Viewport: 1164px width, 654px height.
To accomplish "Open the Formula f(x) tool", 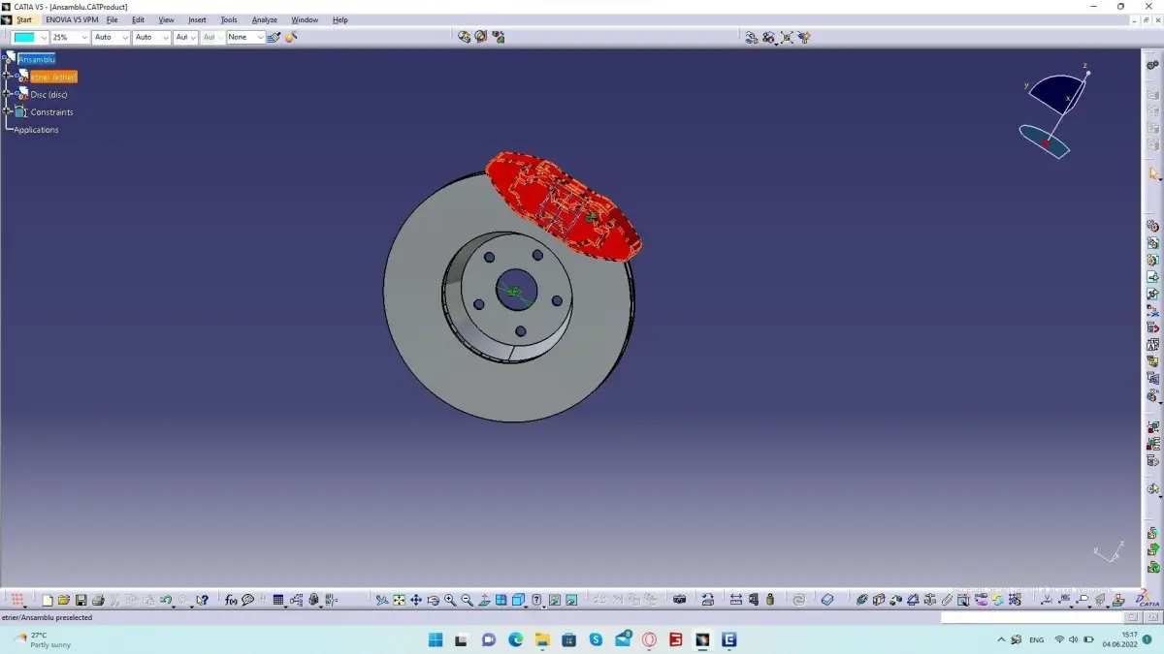I will pos(231,600).
